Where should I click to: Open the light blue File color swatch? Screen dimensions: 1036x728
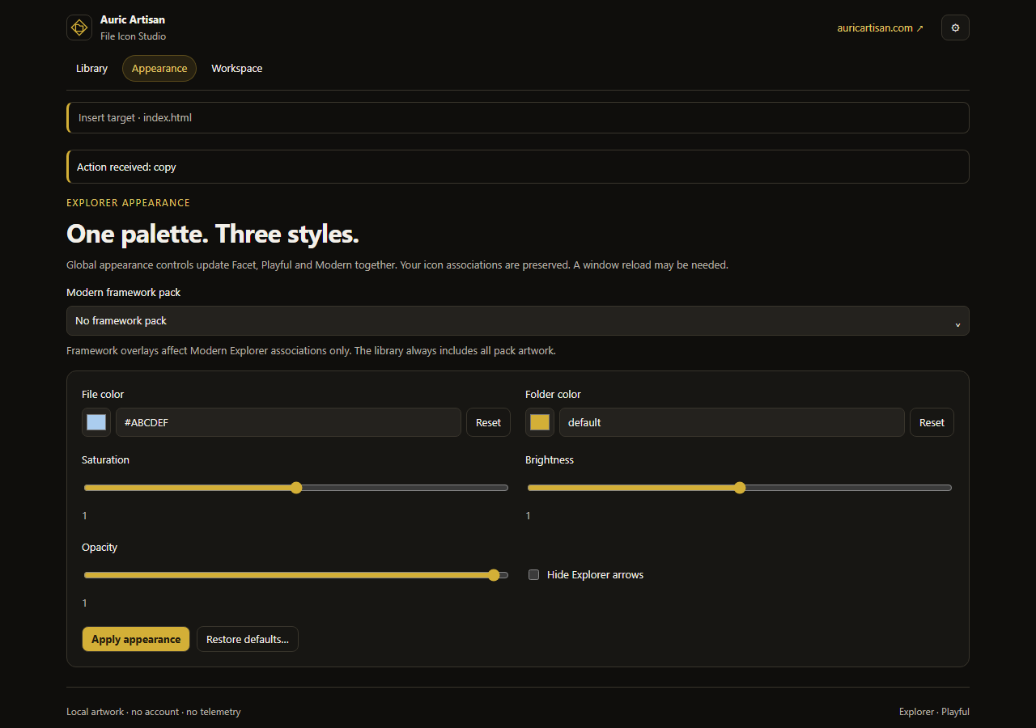(x=96, y=422)
